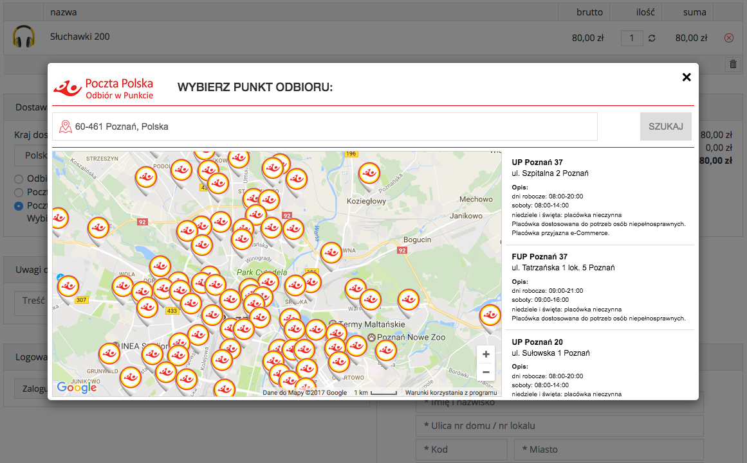
Task: Click the trash icon to empty the cart
Action: pos(733,64)
